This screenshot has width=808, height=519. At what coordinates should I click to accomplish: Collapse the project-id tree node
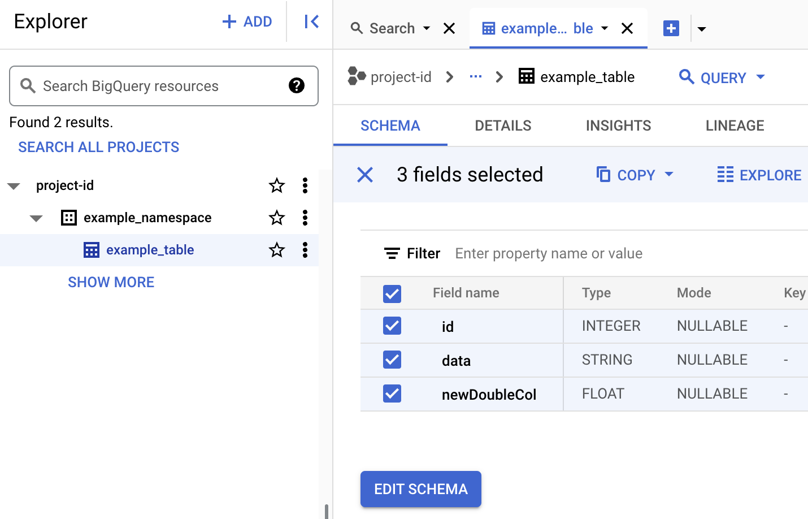tap(14, 186)
